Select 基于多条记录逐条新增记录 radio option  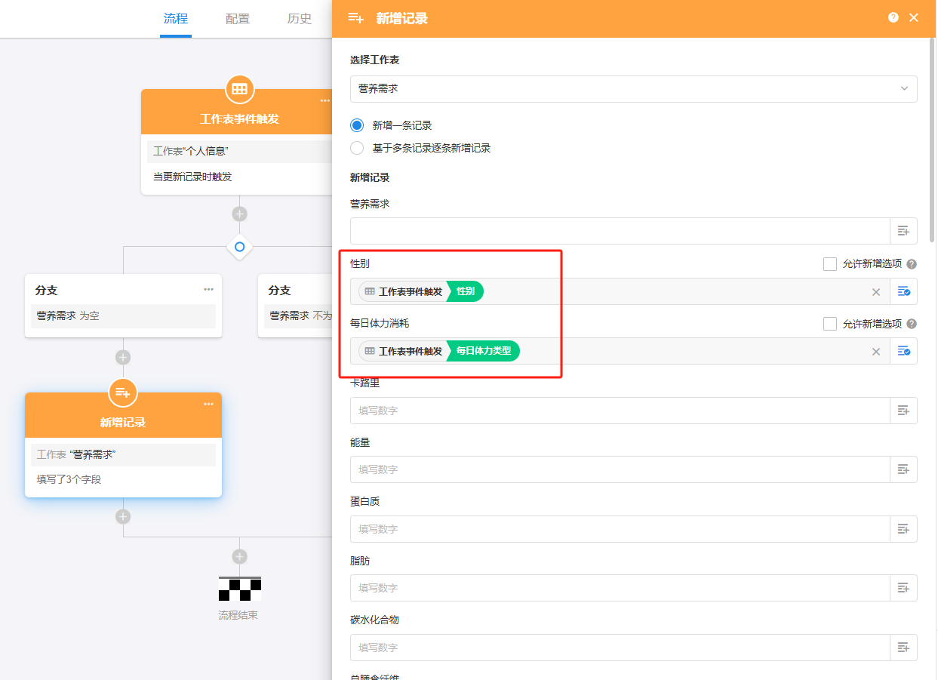357,148
